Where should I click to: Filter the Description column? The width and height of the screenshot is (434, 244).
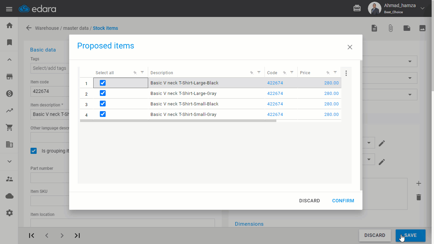(x=259, y=73)
